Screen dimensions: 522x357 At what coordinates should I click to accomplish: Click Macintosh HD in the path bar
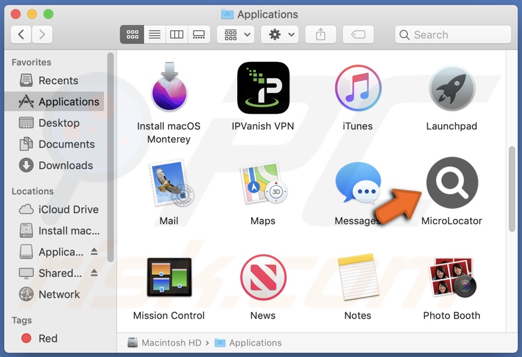coord(165,342)
